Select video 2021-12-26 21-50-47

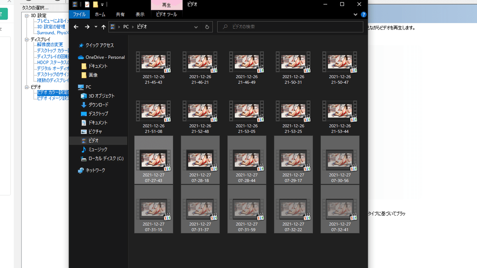340,68
